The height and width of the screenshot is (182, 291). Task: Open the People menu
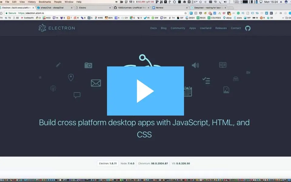[58, 2]
